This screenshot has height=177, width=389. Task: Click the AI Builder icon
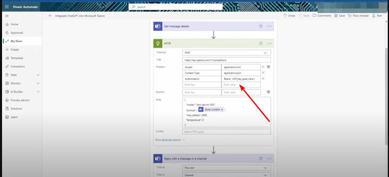(7, 92)
